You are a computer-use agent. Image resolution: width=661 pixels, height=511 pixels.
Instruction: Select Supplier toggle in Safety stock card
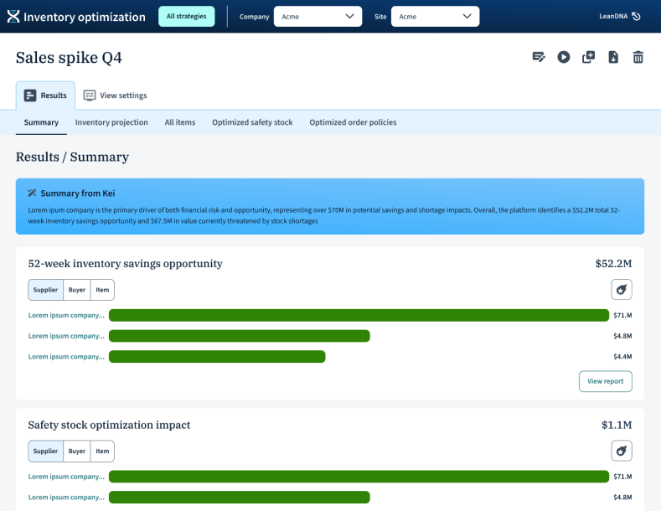point(45,452)
